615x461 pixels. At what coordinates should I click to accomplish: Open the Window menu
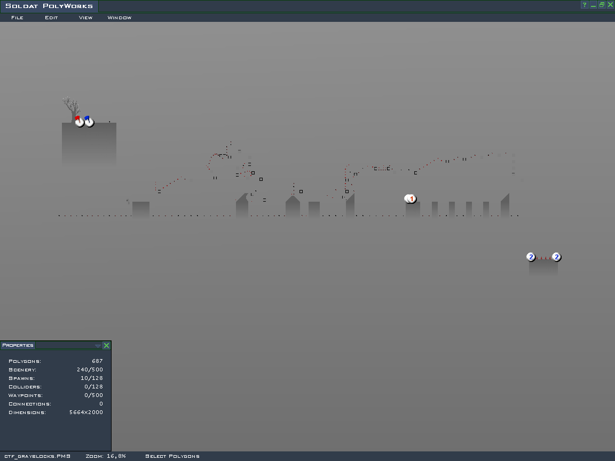[x=120, y=18]
